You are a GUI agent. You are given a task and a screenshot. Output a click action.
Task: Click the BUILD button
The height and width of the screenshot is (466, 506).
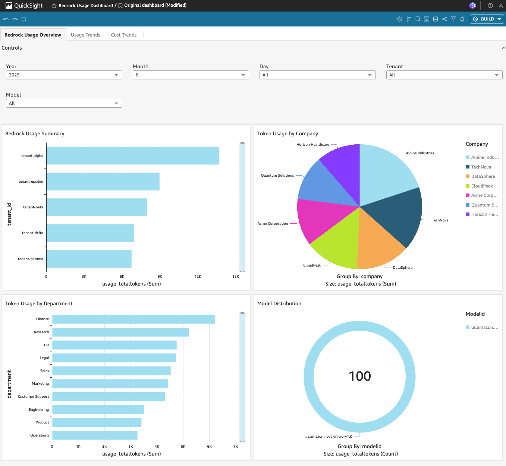(x=487, y=19)
